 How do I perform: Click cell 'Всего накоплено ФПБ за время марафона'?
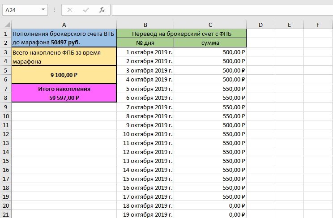coord(64,56)
